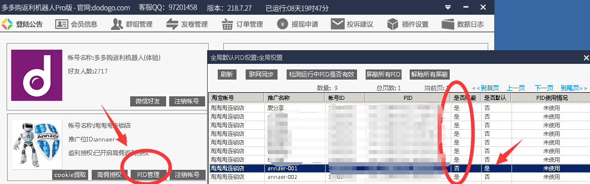Screen dimensions: 590x184
Task: Click 未使用 cell in annaer-002 row
Action: 551,177
